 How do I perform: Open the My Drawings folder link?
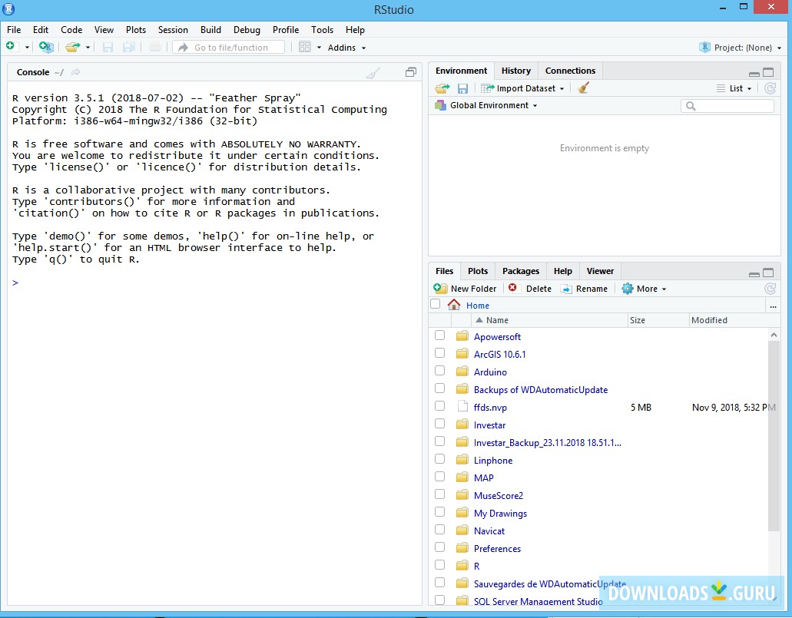pyautogui.click(x=500, y=514)
